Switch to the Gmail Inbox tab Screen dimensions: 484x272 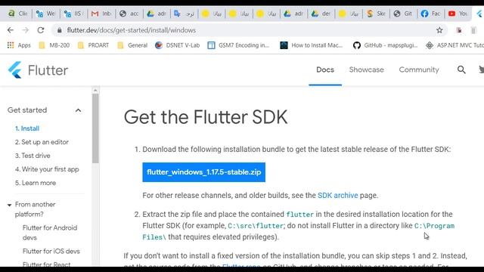point(101,14)
